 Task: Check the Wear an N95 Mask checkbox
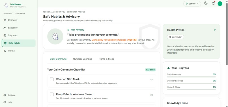(52, 79)
